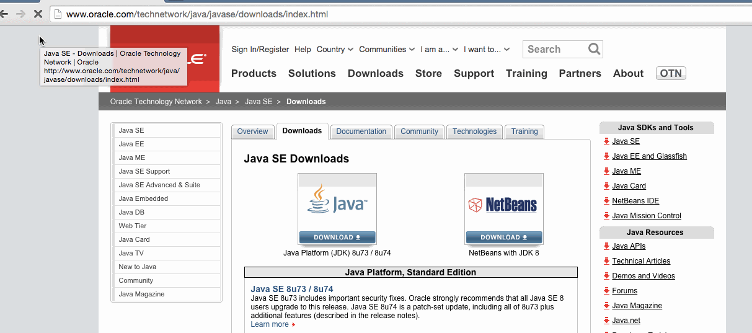
Task: Expand the 'I am a...' dropdown
Action: 439,50
